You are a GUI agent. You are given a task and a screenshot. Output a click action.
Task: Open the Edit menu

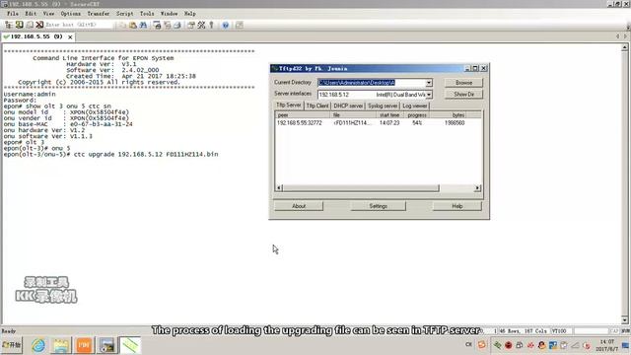click(x=31, y=13)
